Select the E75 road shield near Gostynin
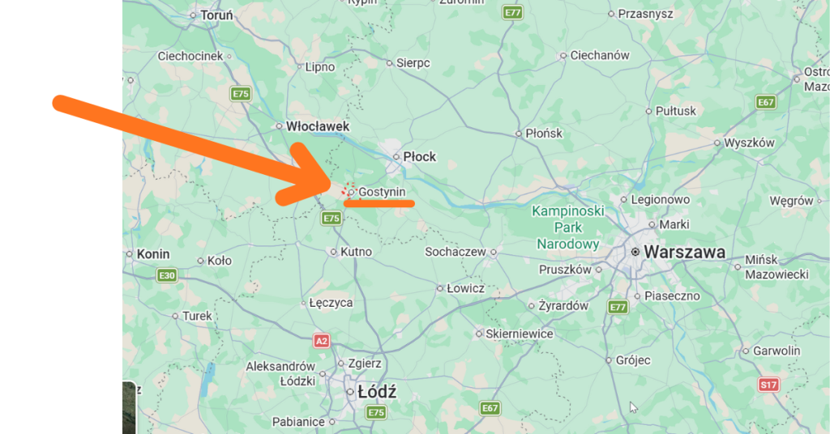Screen dimensions: 830x434 [x=332, y=219]
